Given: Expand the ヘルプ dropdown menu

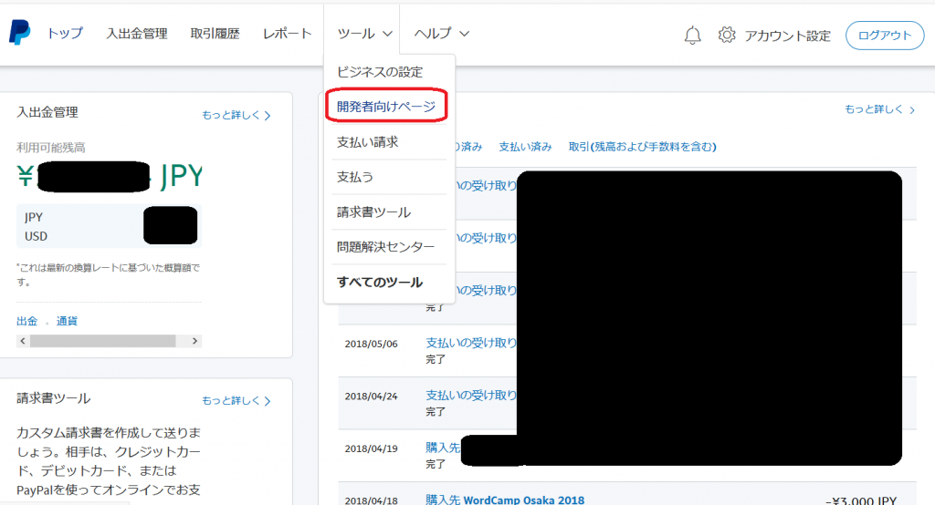Looking at the screenshot, I should tap(441, 34).
